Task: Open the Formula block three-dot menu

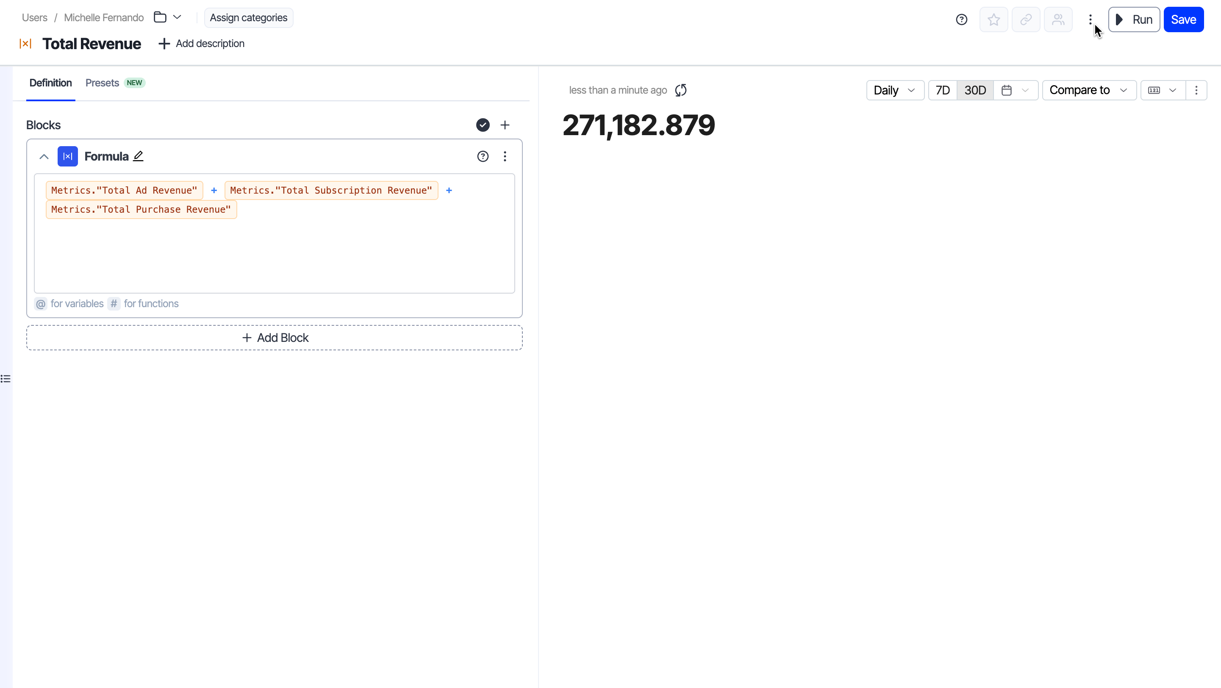Action: coord(505,156)
